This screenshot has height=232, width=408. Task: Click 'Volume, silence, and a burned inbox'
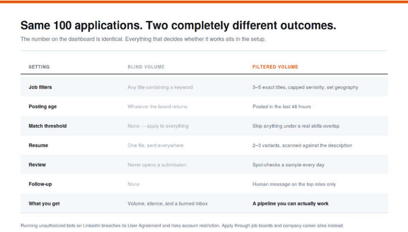point(168,203)
